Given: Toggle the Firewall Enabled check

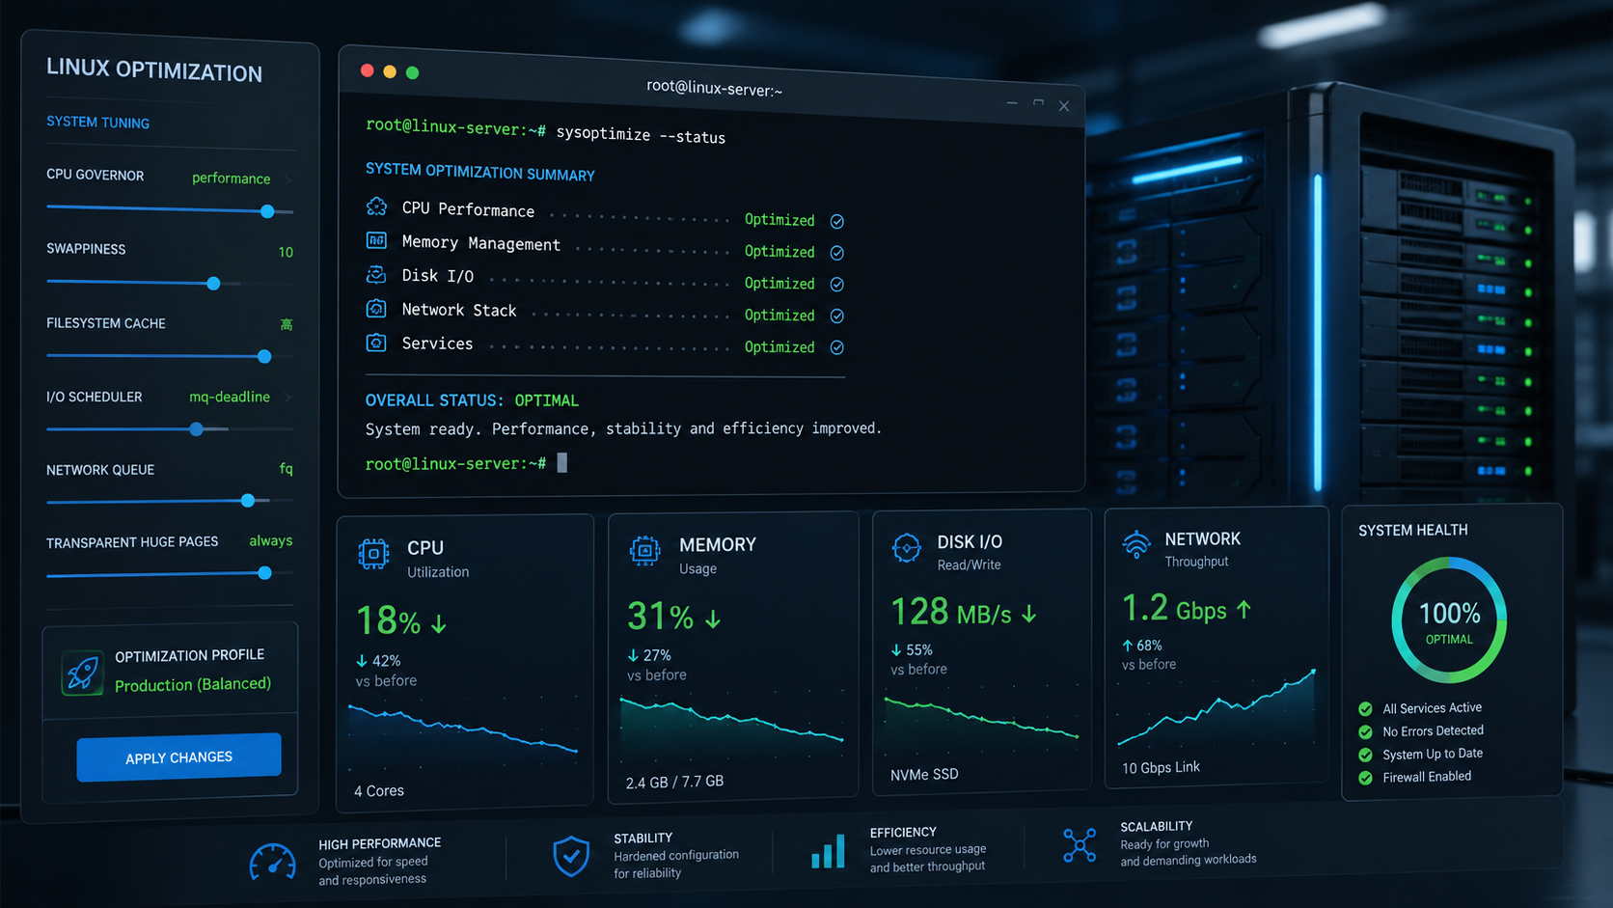Looking at the screenshot, I should [x=1365, y=779].
